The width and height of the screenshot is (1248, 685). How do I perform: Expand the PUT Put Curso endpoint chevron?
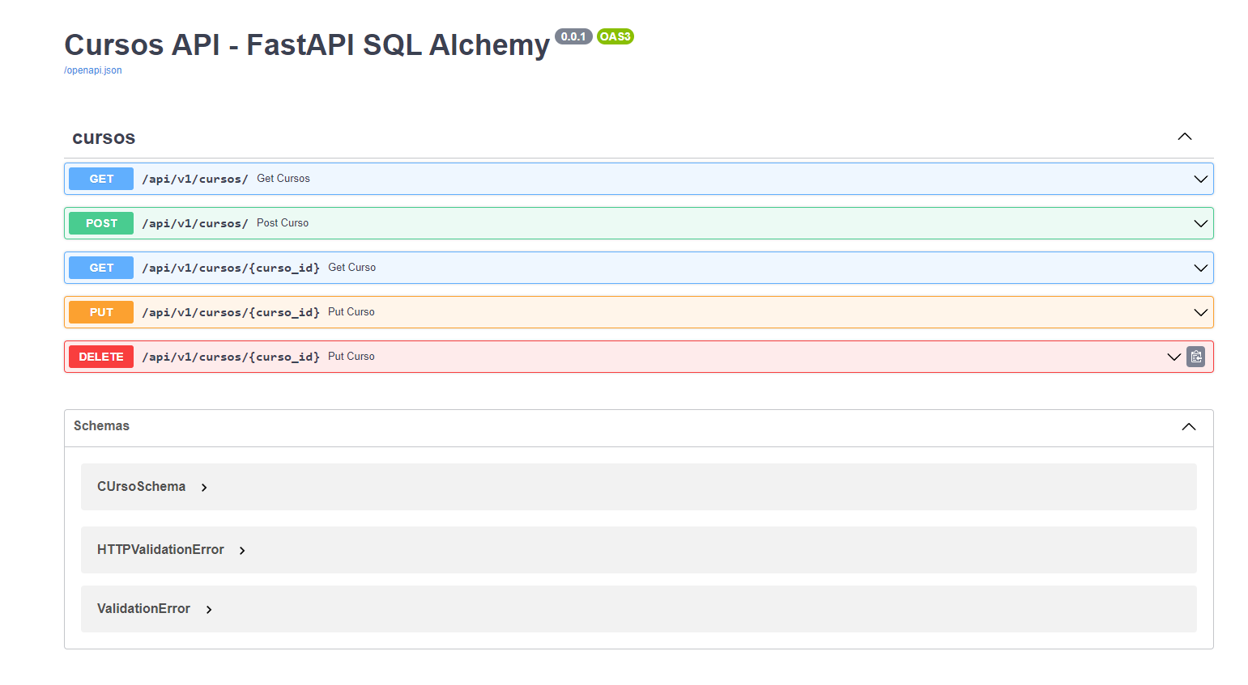tap(1201, 312)
